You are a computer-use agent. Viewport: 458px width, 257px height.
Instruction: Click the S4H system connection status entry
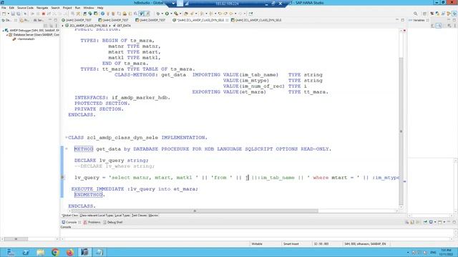[365, 244]
